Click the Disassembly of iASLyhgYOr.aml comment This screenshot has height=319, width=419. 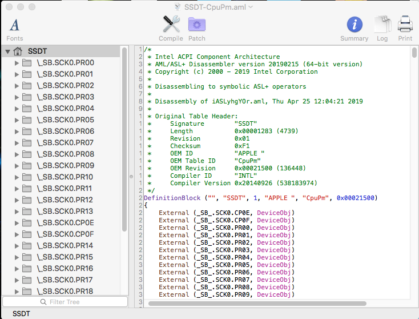pos(259,101)
